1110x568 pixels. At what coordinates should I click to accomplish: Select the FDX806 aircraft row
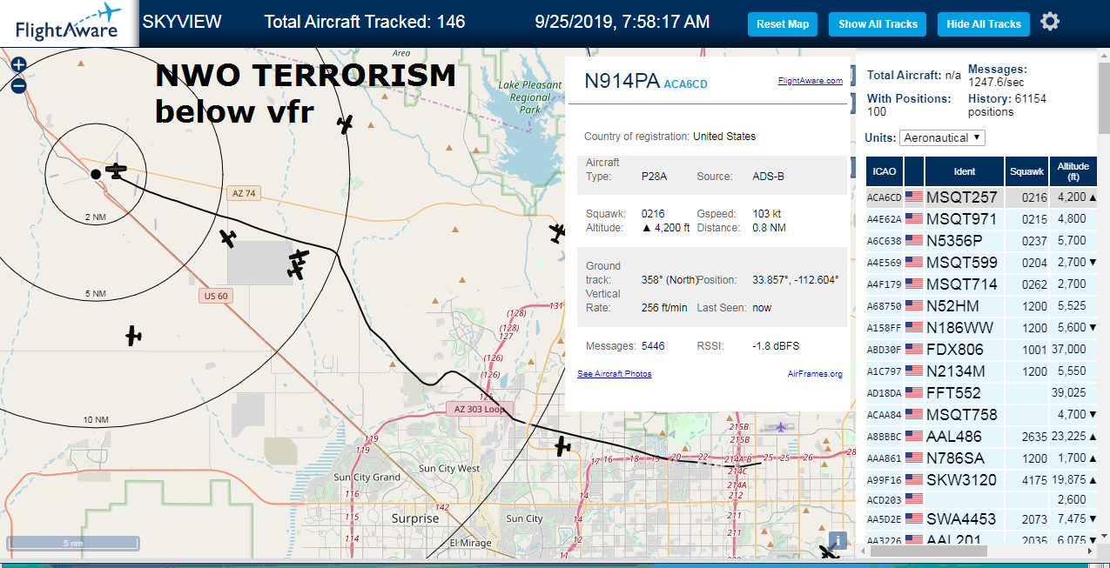[x=981, y=350]
